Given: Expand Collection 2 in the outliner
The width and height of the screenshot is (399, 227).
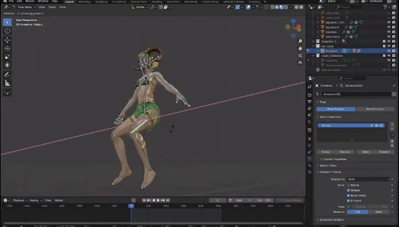Looking at the screenshot, I should tap(313, 41).
